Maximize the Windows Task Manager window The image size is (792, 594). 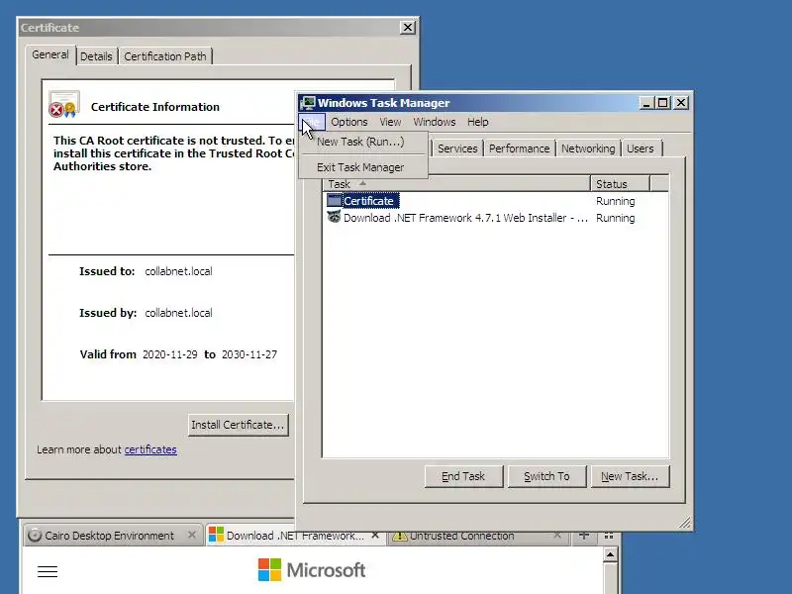[662, 103]
